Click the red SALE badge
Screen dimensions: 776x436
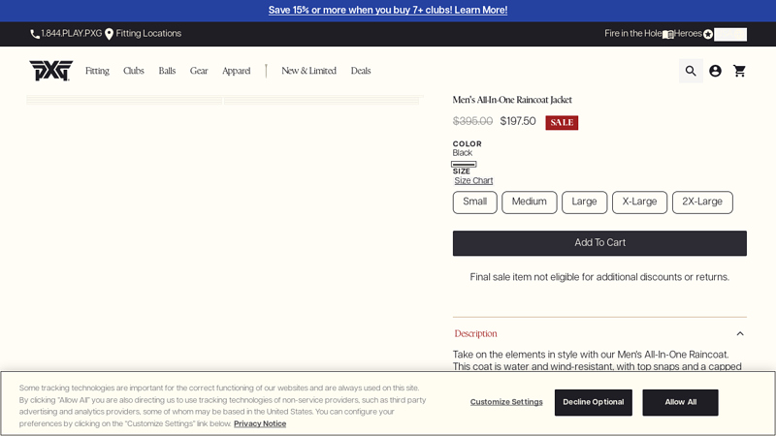pyautogui.click(x=562, y=123)
